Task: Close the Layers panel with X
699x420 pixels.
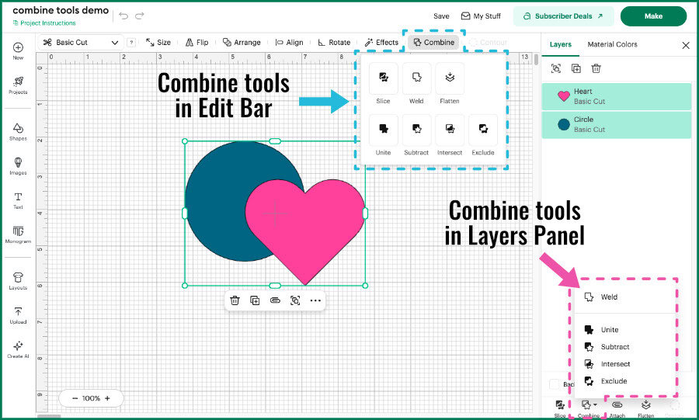Action: [x=686, y=45]
